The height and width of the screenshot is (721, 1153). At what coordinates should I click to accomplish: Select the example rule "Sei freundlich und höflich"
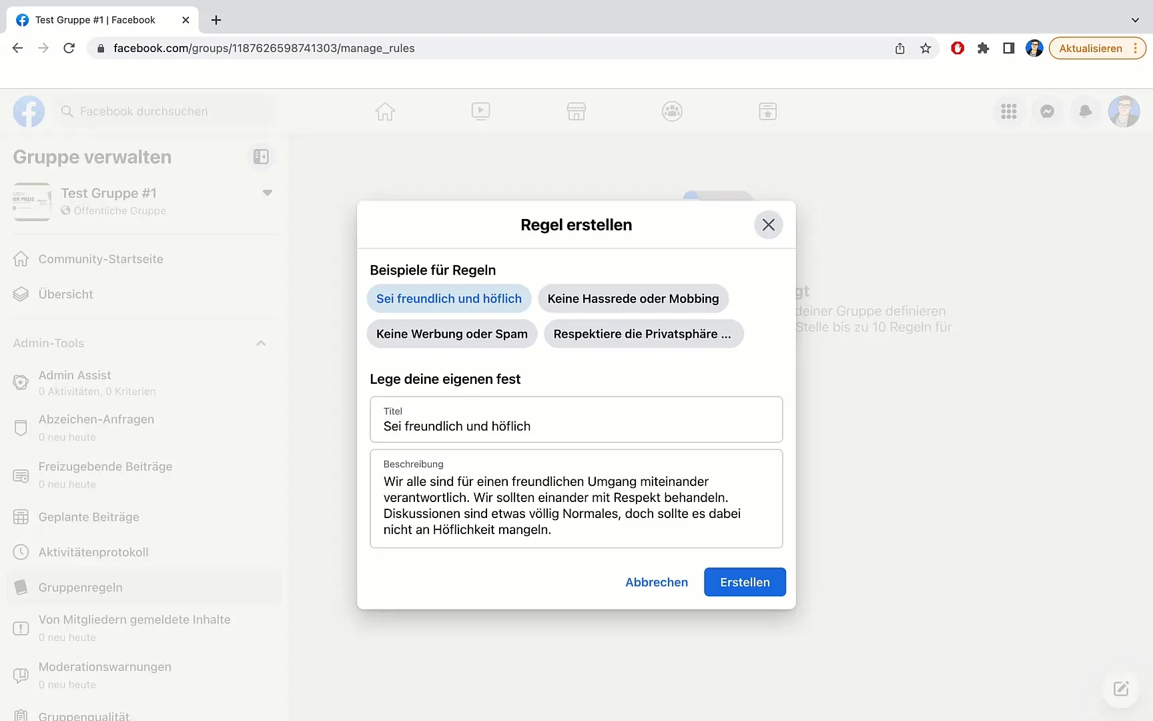point(449,298)
